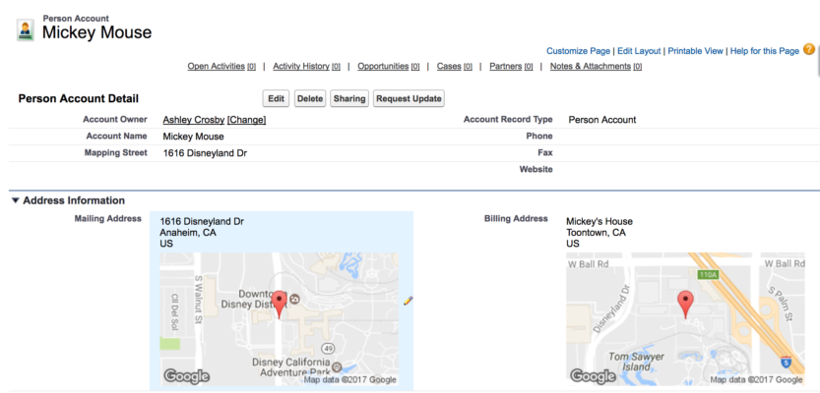Click the Interstate 5 shield on billing map

click(x=786, y=363)
